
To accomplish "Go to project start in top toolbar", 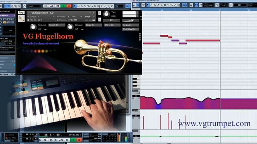I will [45, 6].
